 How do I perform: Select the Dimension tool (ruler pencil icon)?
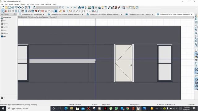pyautogui.click(x=61, y=11)
